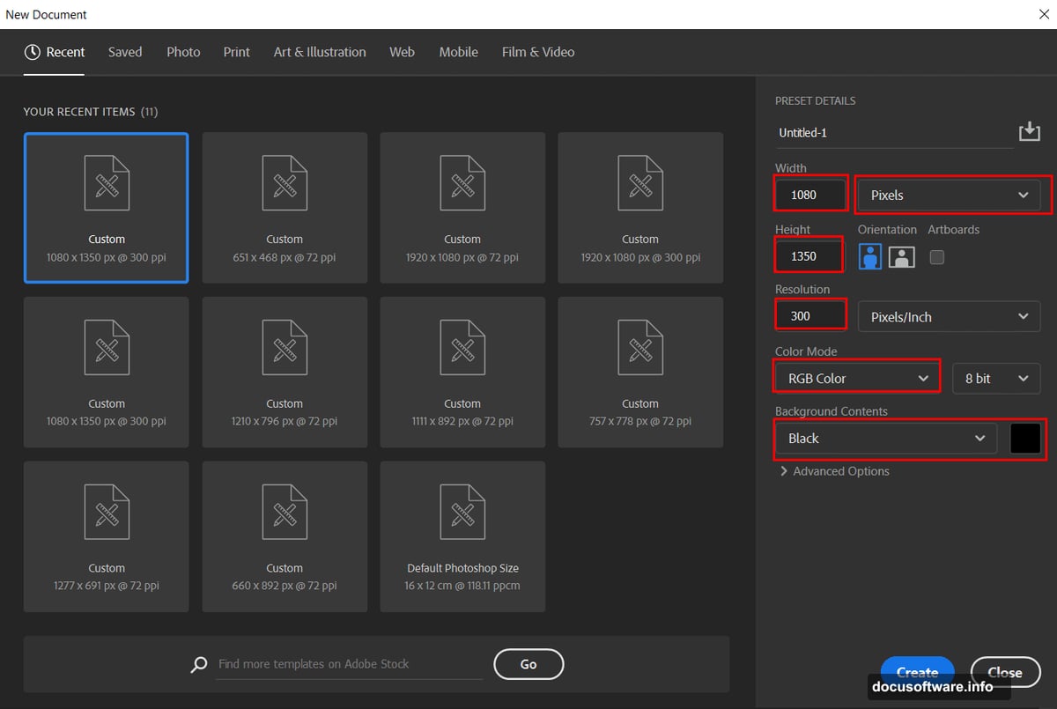Pick the Default Photoshop Size preset
1057x709 pixels.
pyautogui.click(x=462, y=536)
